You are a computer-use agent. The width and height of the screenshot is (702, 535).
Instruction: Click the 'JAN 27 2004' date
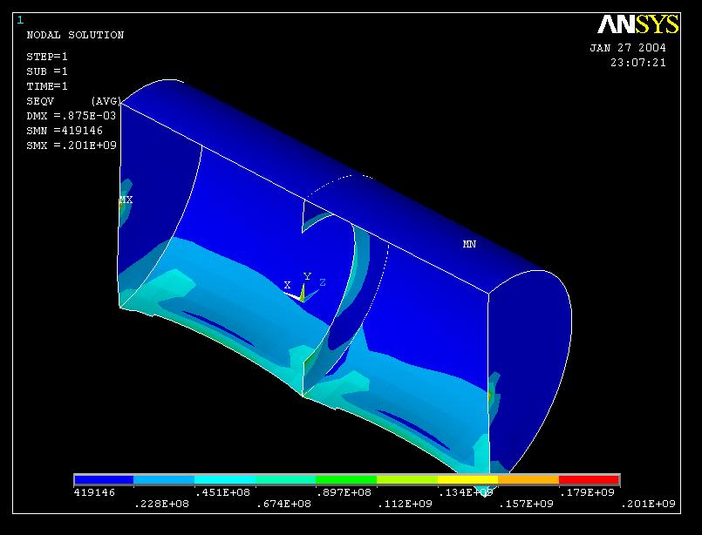pos(628,48)
